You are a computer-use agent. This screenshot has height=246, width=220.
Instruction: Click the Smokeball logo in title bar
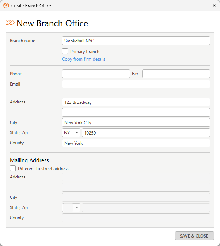(x=6, y=5)
